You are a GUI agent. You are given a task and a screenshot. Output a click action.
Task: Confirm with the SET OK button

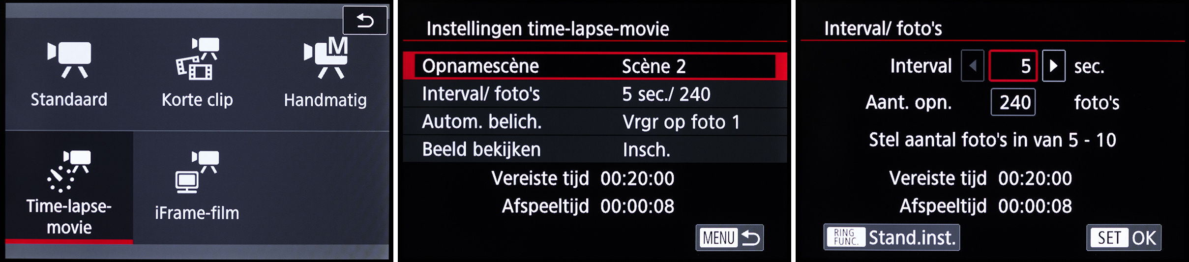[1124, 238]
